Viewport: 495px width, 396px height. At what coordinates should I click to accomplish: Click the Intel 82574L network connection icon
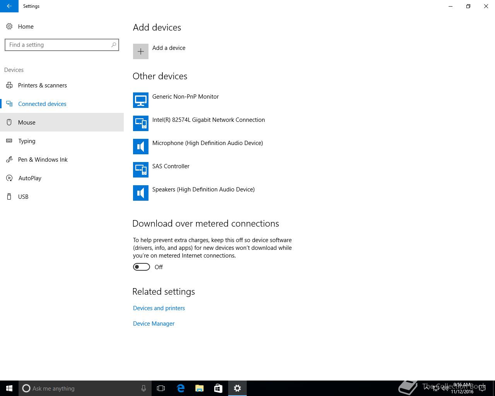[141, 123]
